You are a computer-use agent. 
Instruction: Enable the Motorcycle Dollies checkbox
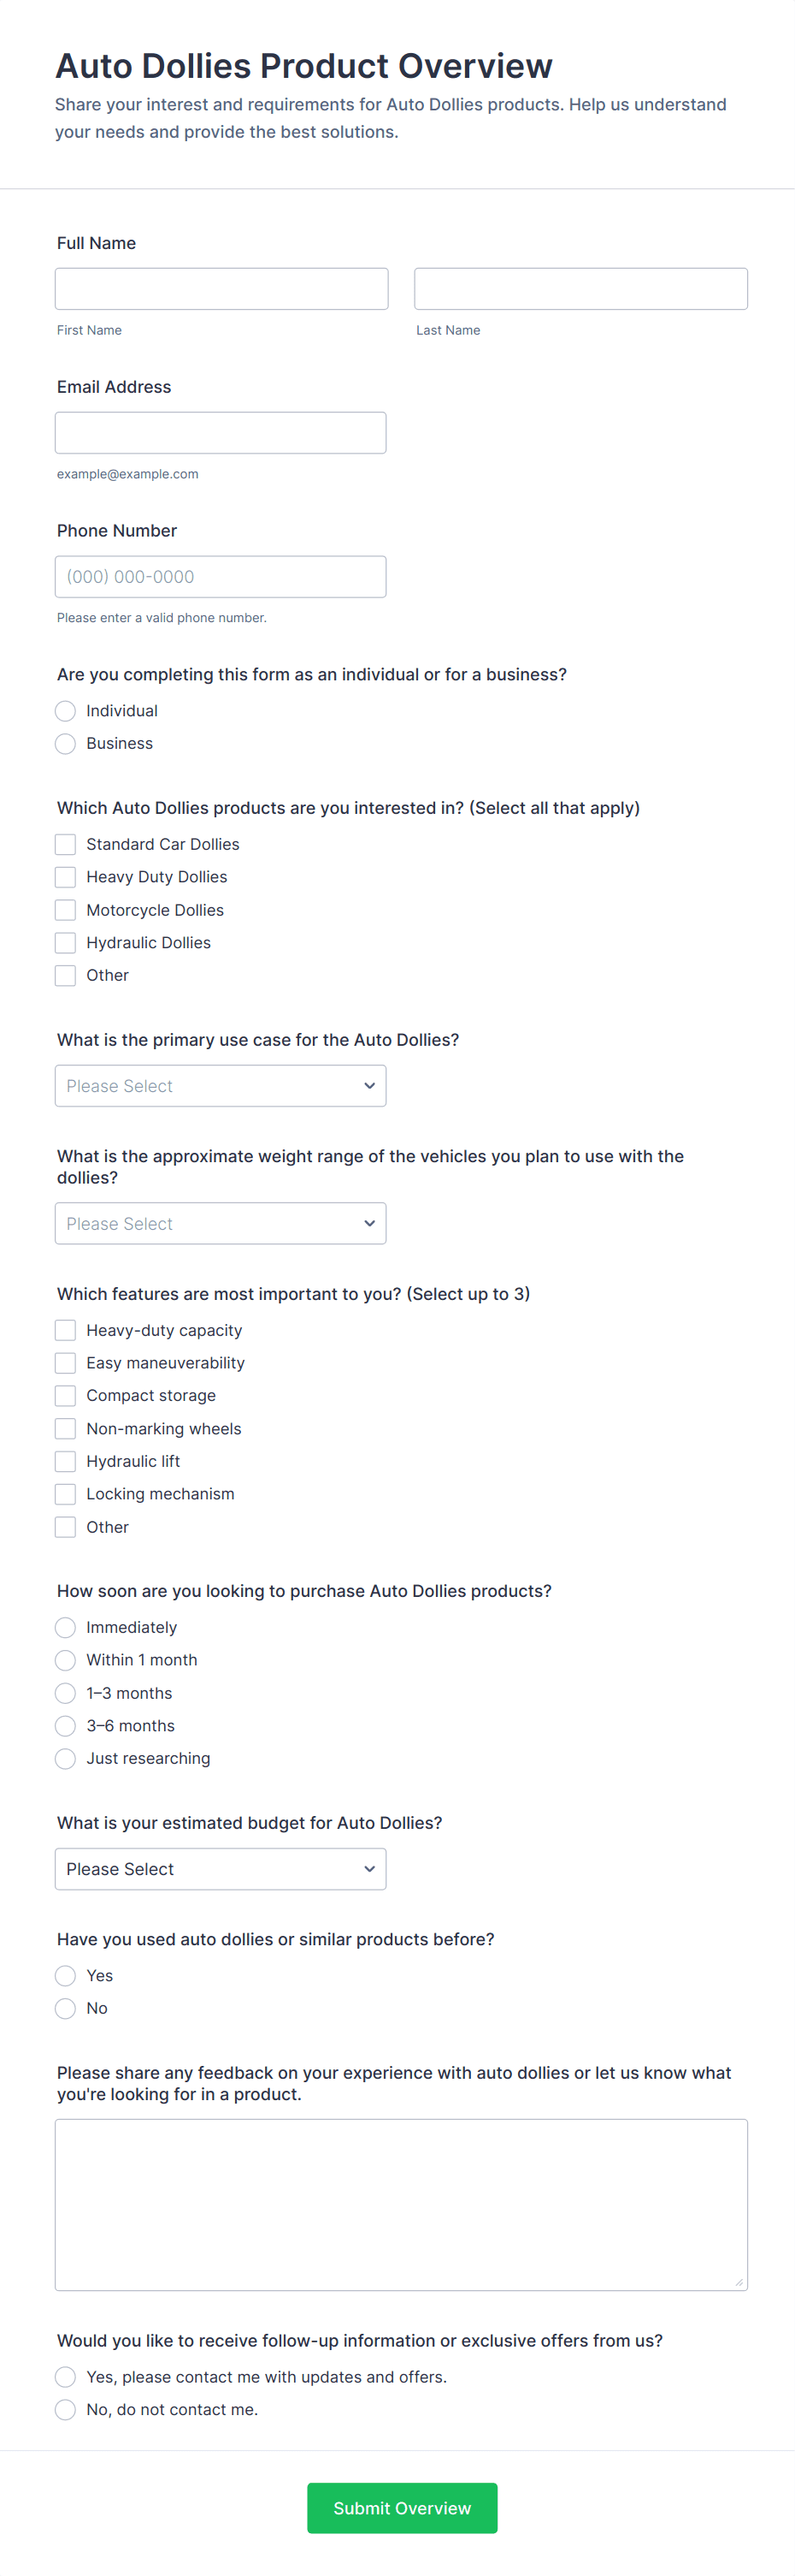66,910
